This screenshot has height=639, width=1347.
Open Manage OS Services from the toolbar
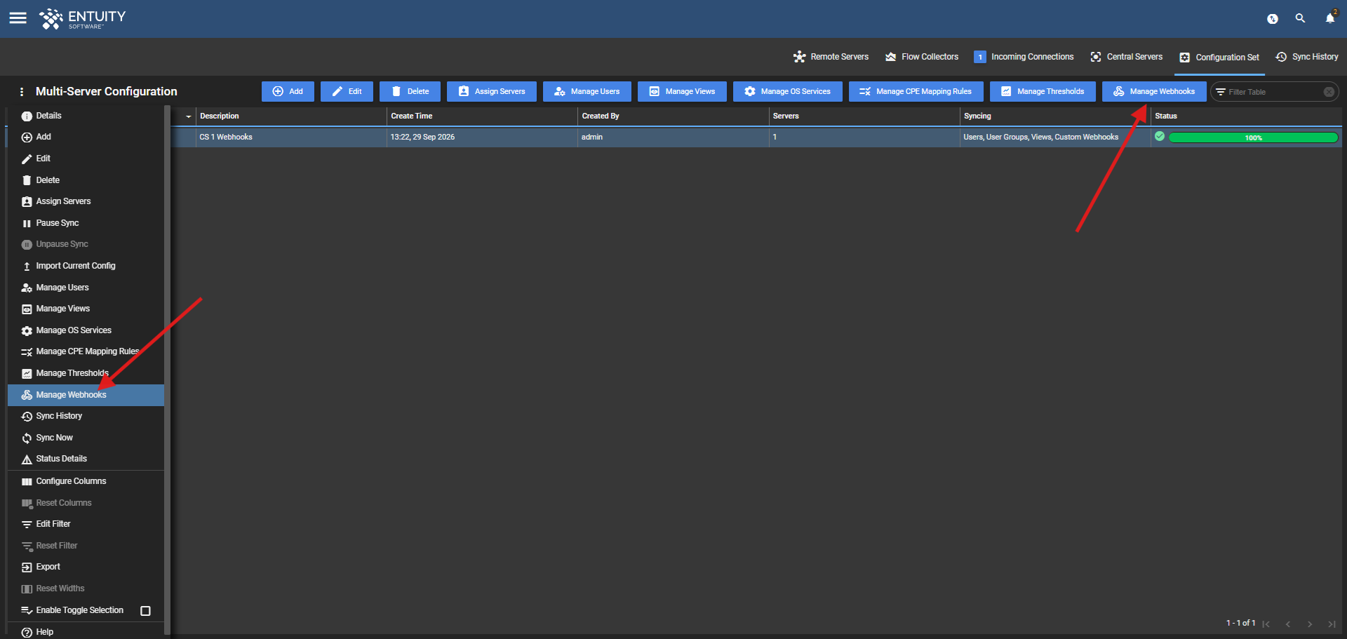pos(787,92)
